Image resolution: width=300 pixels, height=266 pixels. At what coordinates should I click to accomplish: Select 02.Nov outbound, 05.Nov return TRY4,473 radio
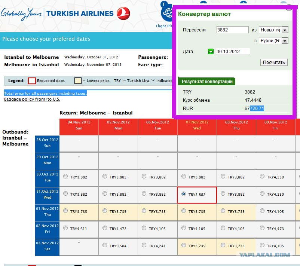(105, 228)
